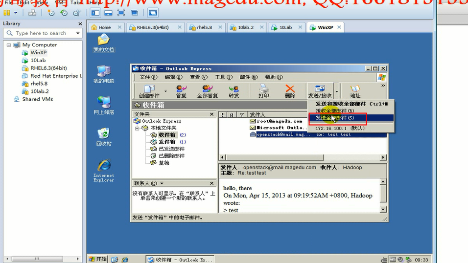468x263 pixels.
Task: Open the 工具 menu in Outlook Express
Action: pyautogui.click(x=224, y=77)
